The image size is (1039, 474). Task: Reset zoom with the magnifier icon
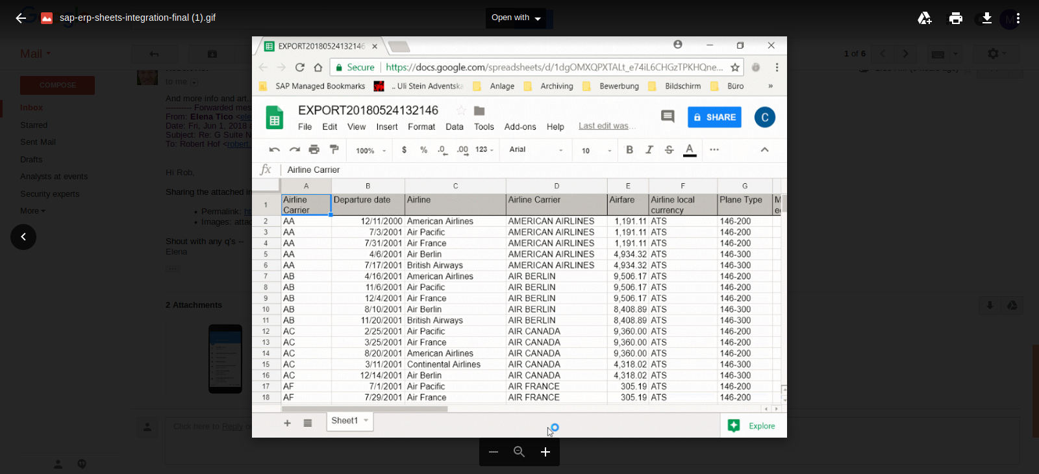click(x=519, y=452)
